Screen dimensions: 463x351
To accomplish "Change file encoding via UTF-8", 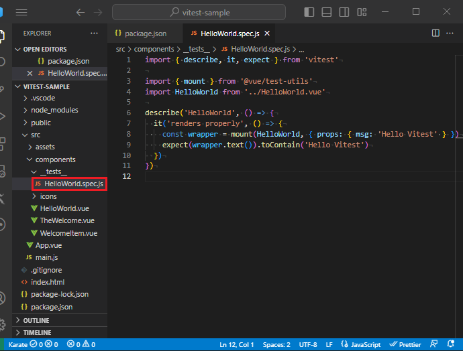I will (x=308, y=344).
